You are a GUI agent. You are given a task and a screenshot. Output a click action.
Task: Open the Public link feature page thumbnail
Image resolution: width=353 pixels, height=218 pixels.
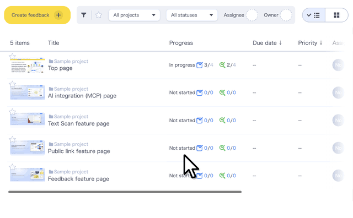point(27,148)
